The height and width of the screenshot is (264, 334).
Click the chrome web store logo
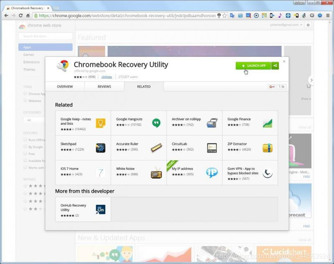coord(22,26)
